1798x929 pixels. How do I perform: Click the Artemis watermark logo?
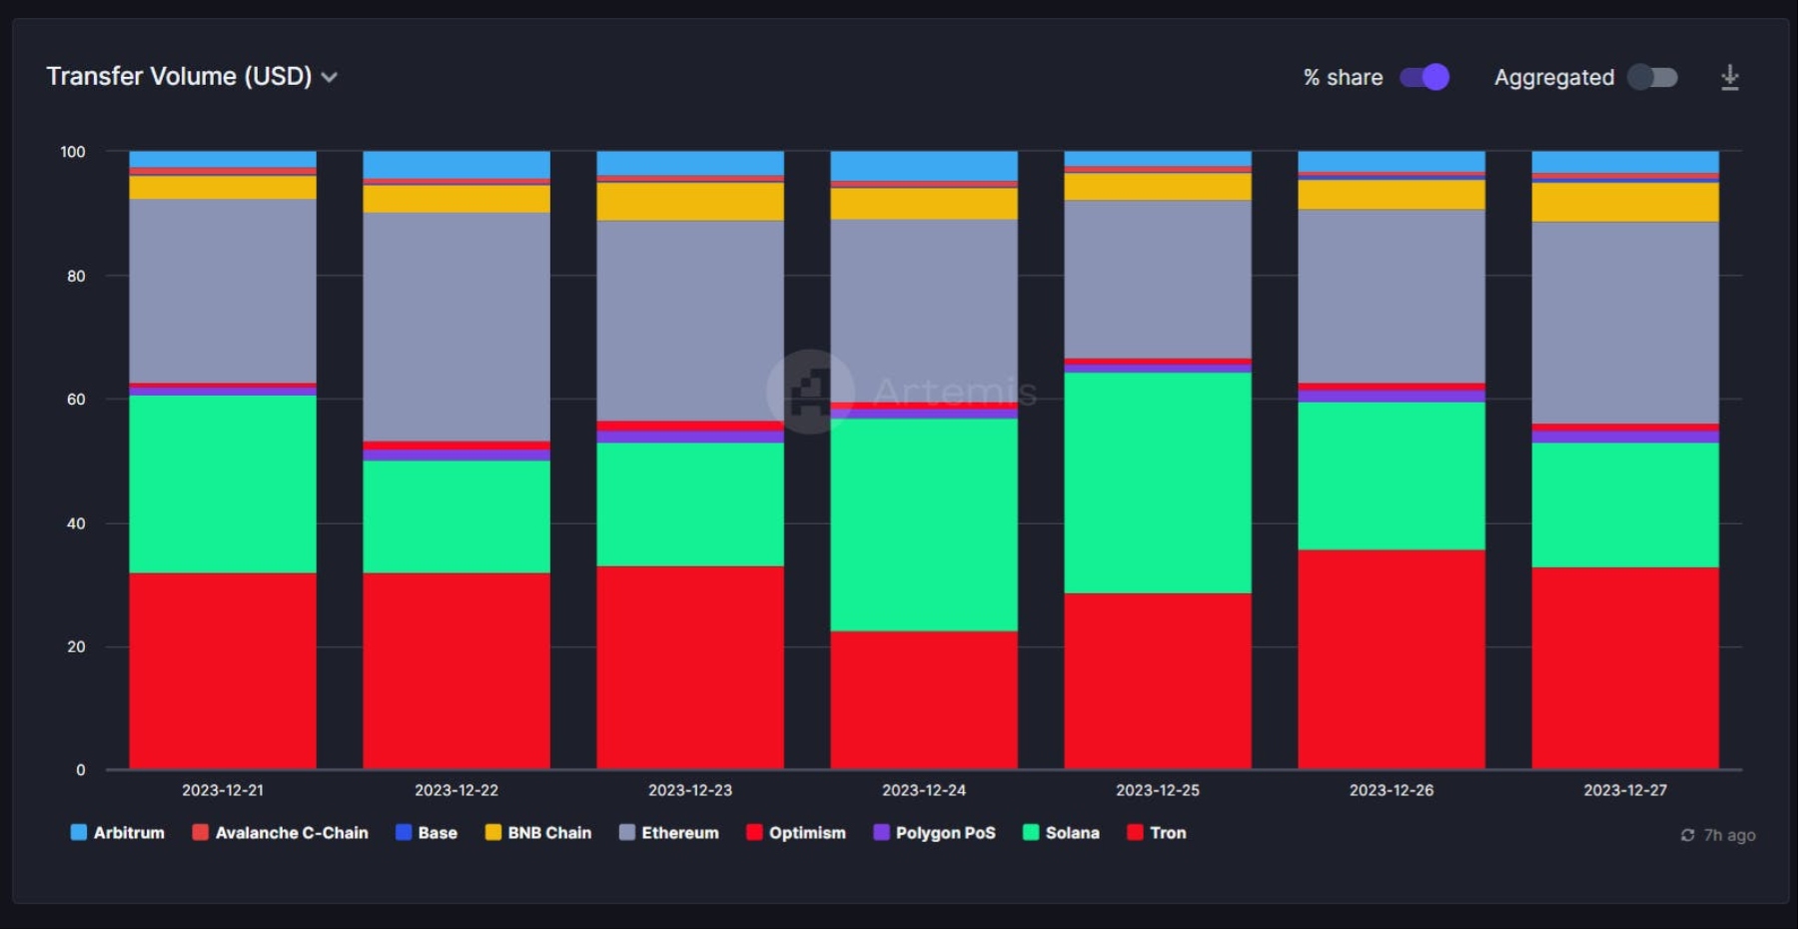810,392
